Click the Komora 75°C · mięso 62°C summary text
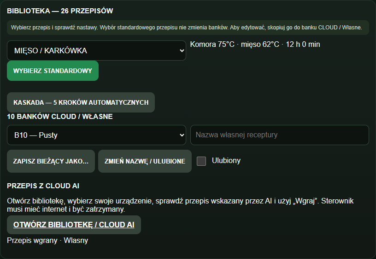The height and width of the screenshot is (259, 376). coord(255,45)
